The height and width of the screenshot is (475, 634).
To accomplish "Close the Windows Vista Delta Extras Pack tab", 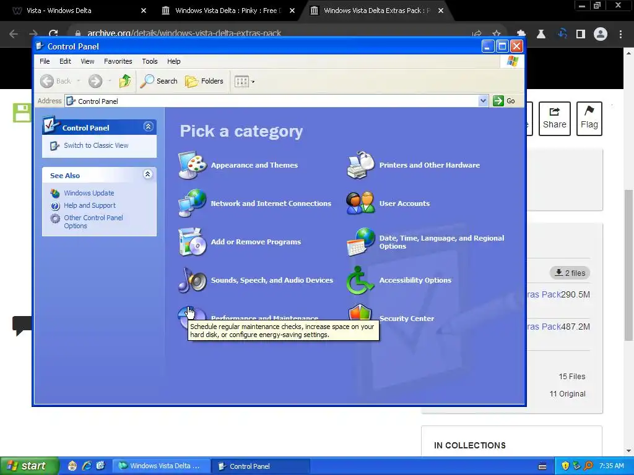I will pos(441,11).
